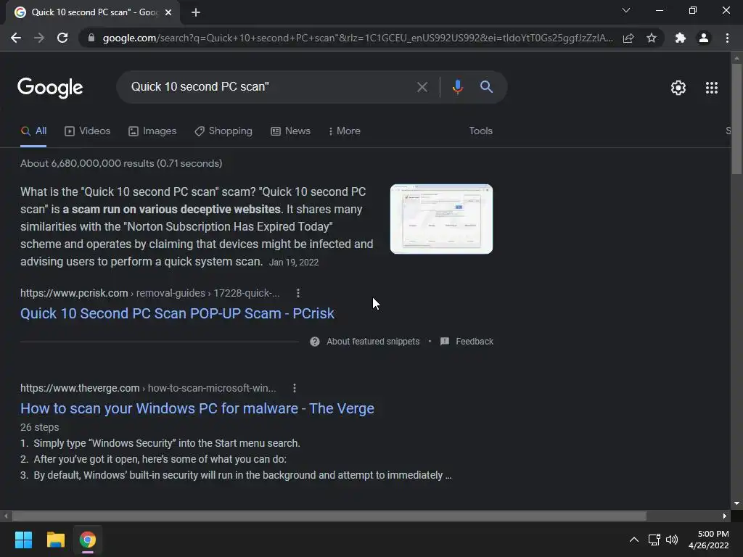Image resolution: width=743 pixels, height=557 pixels.
Task: Click the scroll-down arrow
Action: tap(736, 503)
